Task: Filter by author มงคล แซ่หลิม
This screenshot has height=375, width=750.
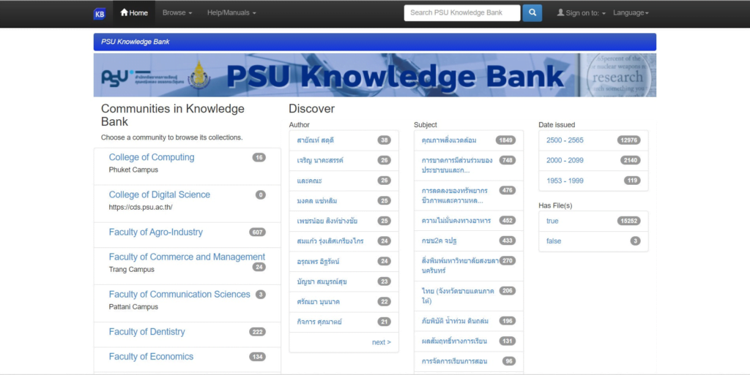Action: [316, 201]
